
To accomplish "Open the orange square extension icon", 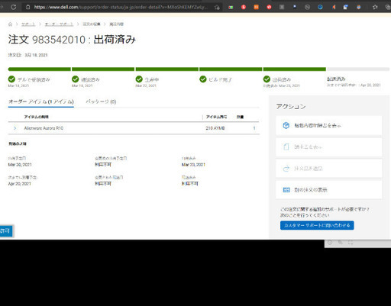I will 257,7.
